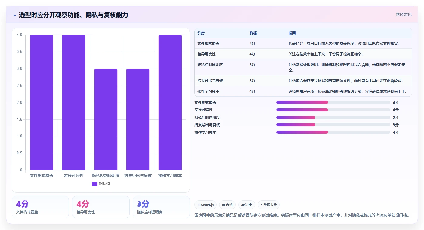
Task: Click the 差异可读性 progress bar
Action: (333, 110)
